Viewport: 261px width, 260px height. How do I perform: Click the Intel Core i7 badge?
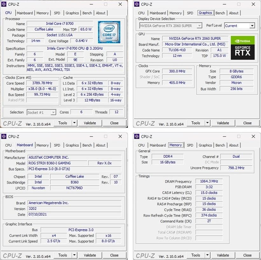click(109, 32)
